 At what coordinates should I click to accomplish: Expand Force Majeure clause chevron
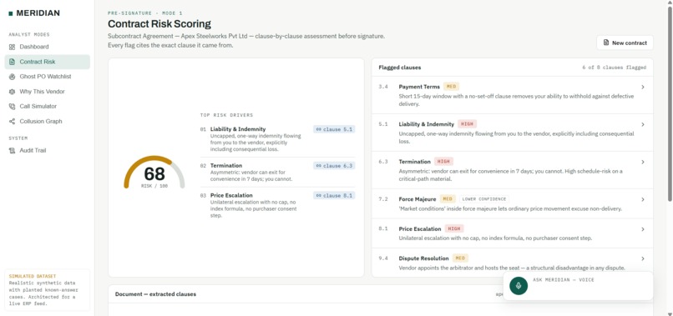[643, 199]
